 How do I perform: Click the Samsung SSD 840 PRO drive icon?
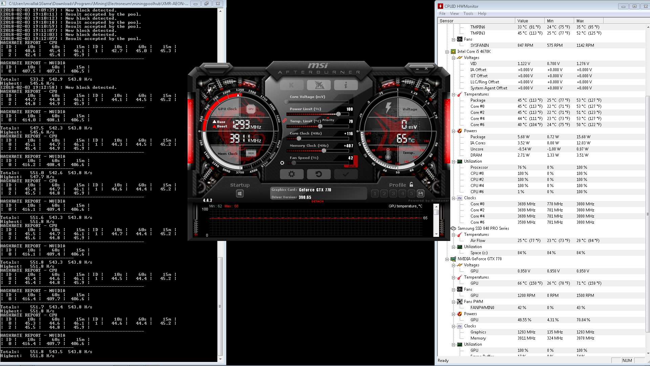coord(453,228)
